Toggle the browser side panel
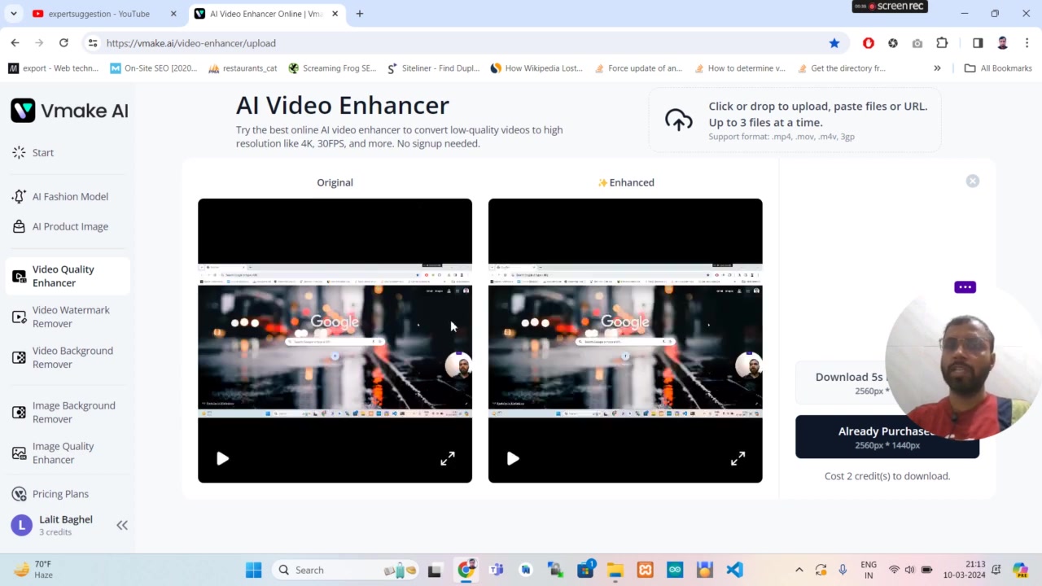This screenshot has width=1042, height=586. 978,43
